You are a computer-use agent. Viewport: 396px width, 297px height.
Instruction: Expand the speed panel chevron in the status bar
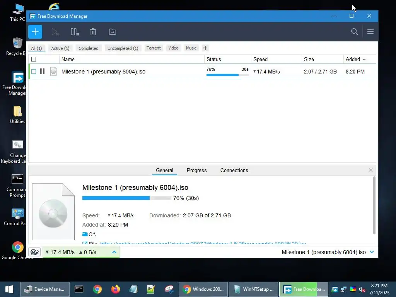(114, 252)
